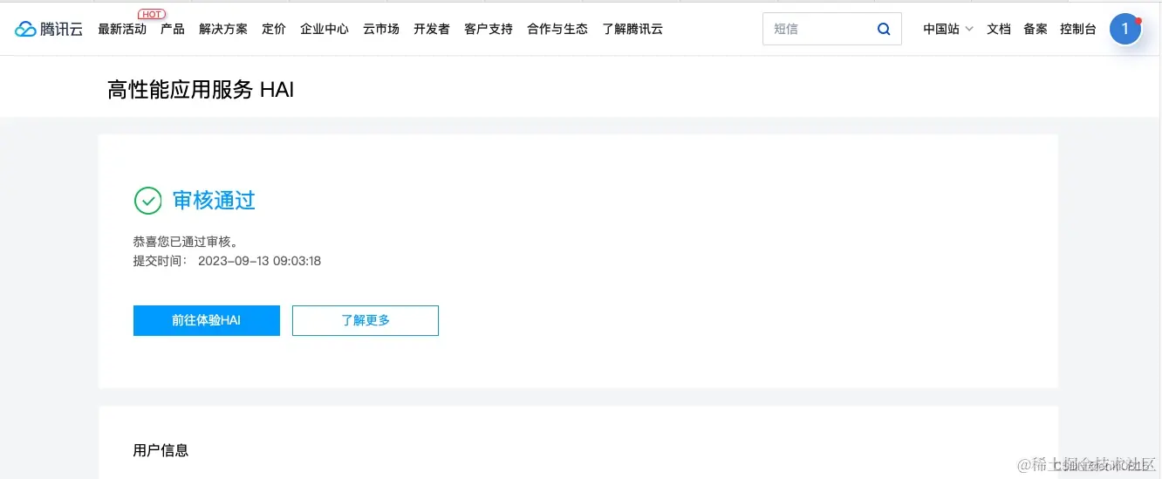Click the 审核通过 status heading
The image size is (1162, 479).
point(214,201)
